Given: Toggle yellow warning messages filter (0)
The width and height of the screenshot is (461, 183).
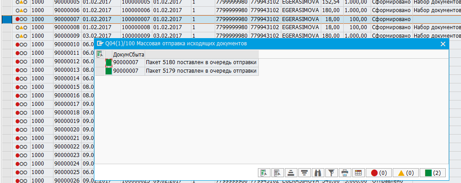Looking at the screenshot, I should tap(405, 173).
